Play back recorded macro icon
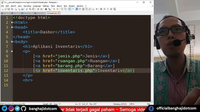The height and width of the screenshot is (112, 200). pos(108,9)
